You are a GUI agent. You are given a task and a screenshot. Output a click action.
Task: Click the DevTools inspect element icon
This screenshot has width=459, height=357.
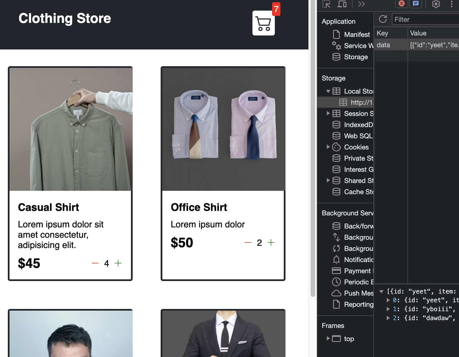coord(326,4)
